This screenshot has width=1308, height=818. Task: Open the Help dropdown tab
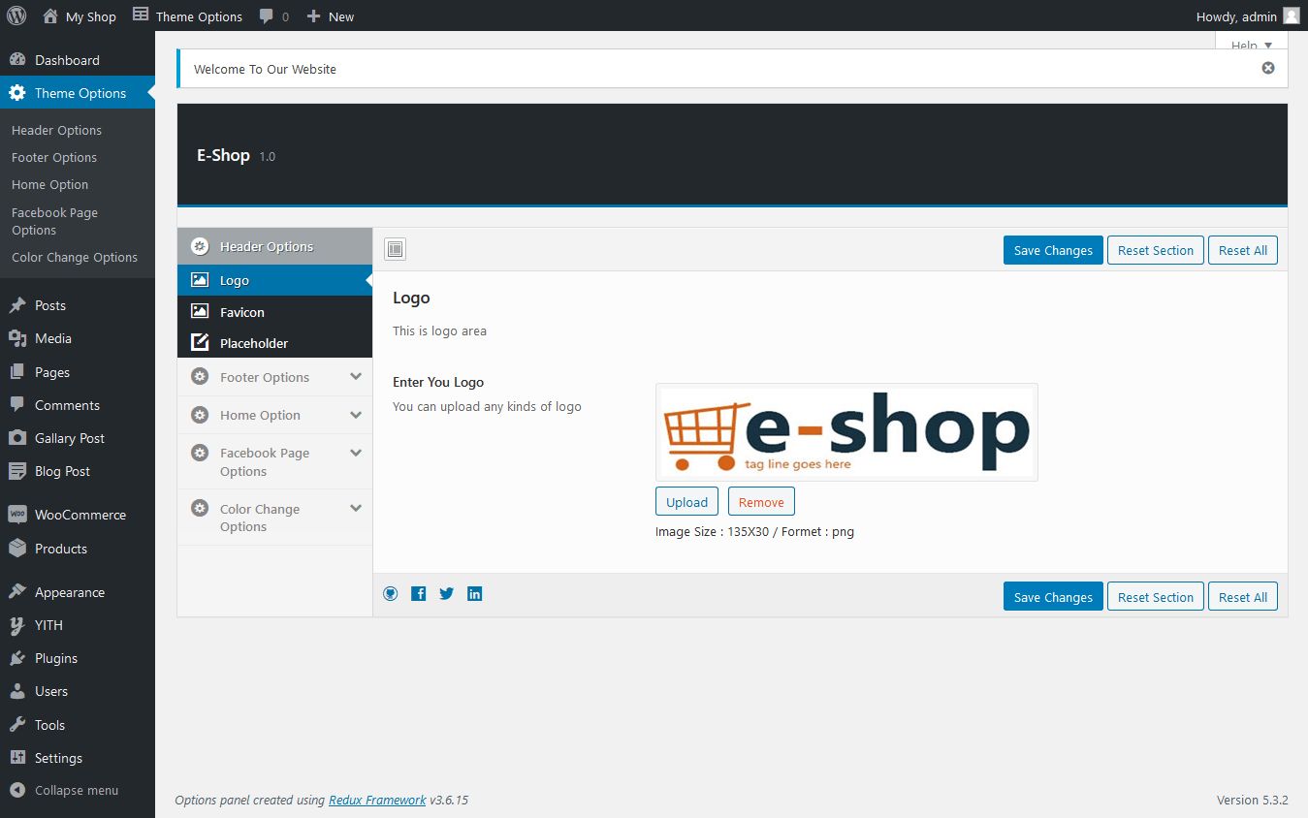pos(1251,42)
